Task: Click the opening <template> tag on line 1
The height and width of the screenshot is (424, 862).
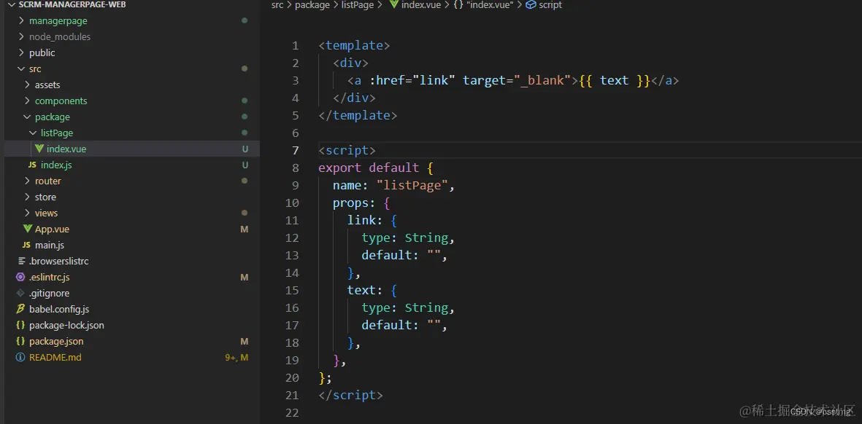Action: tap(354, 45)
